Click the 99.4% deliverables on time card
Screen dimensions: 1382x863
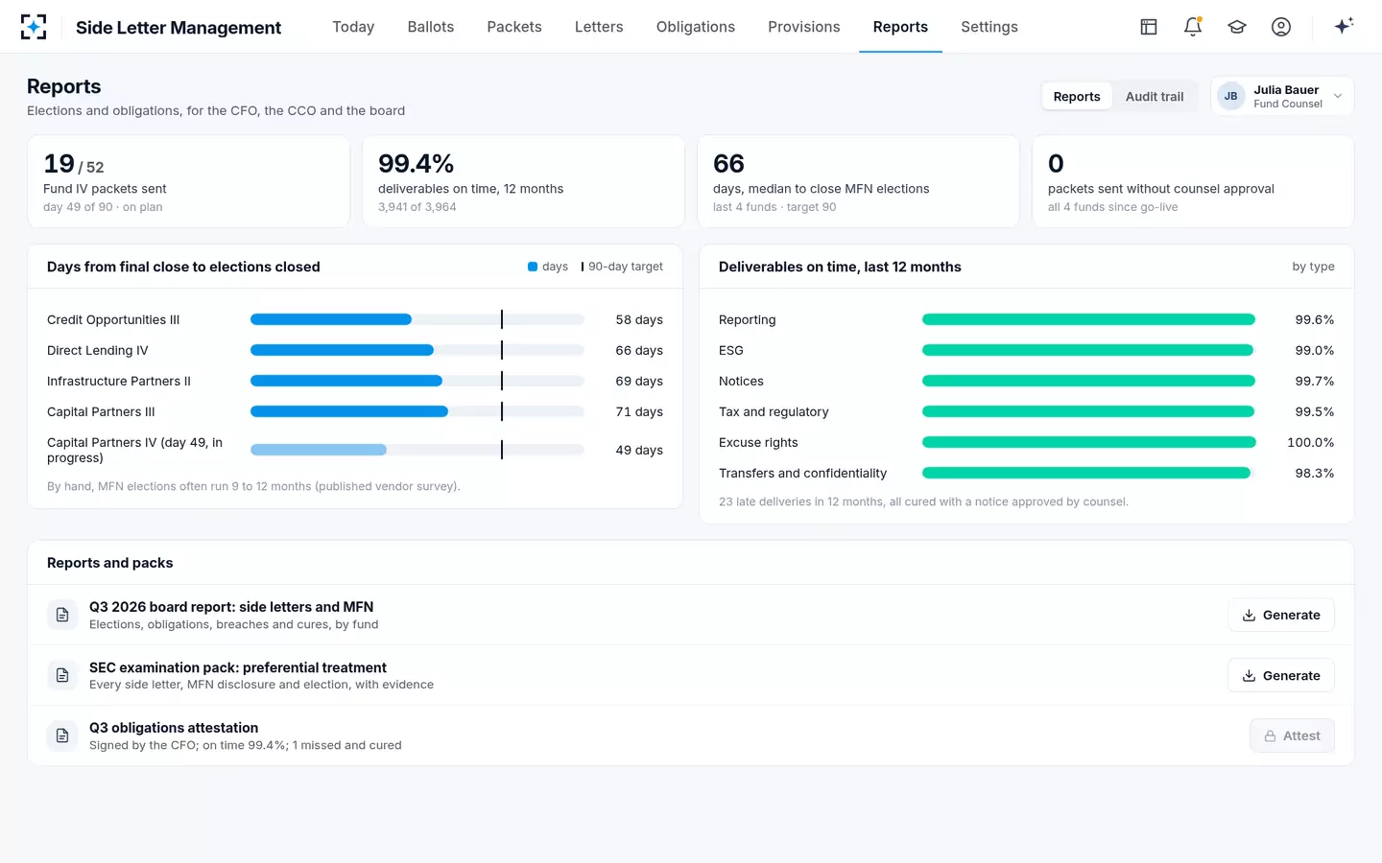tap(523, 181)
